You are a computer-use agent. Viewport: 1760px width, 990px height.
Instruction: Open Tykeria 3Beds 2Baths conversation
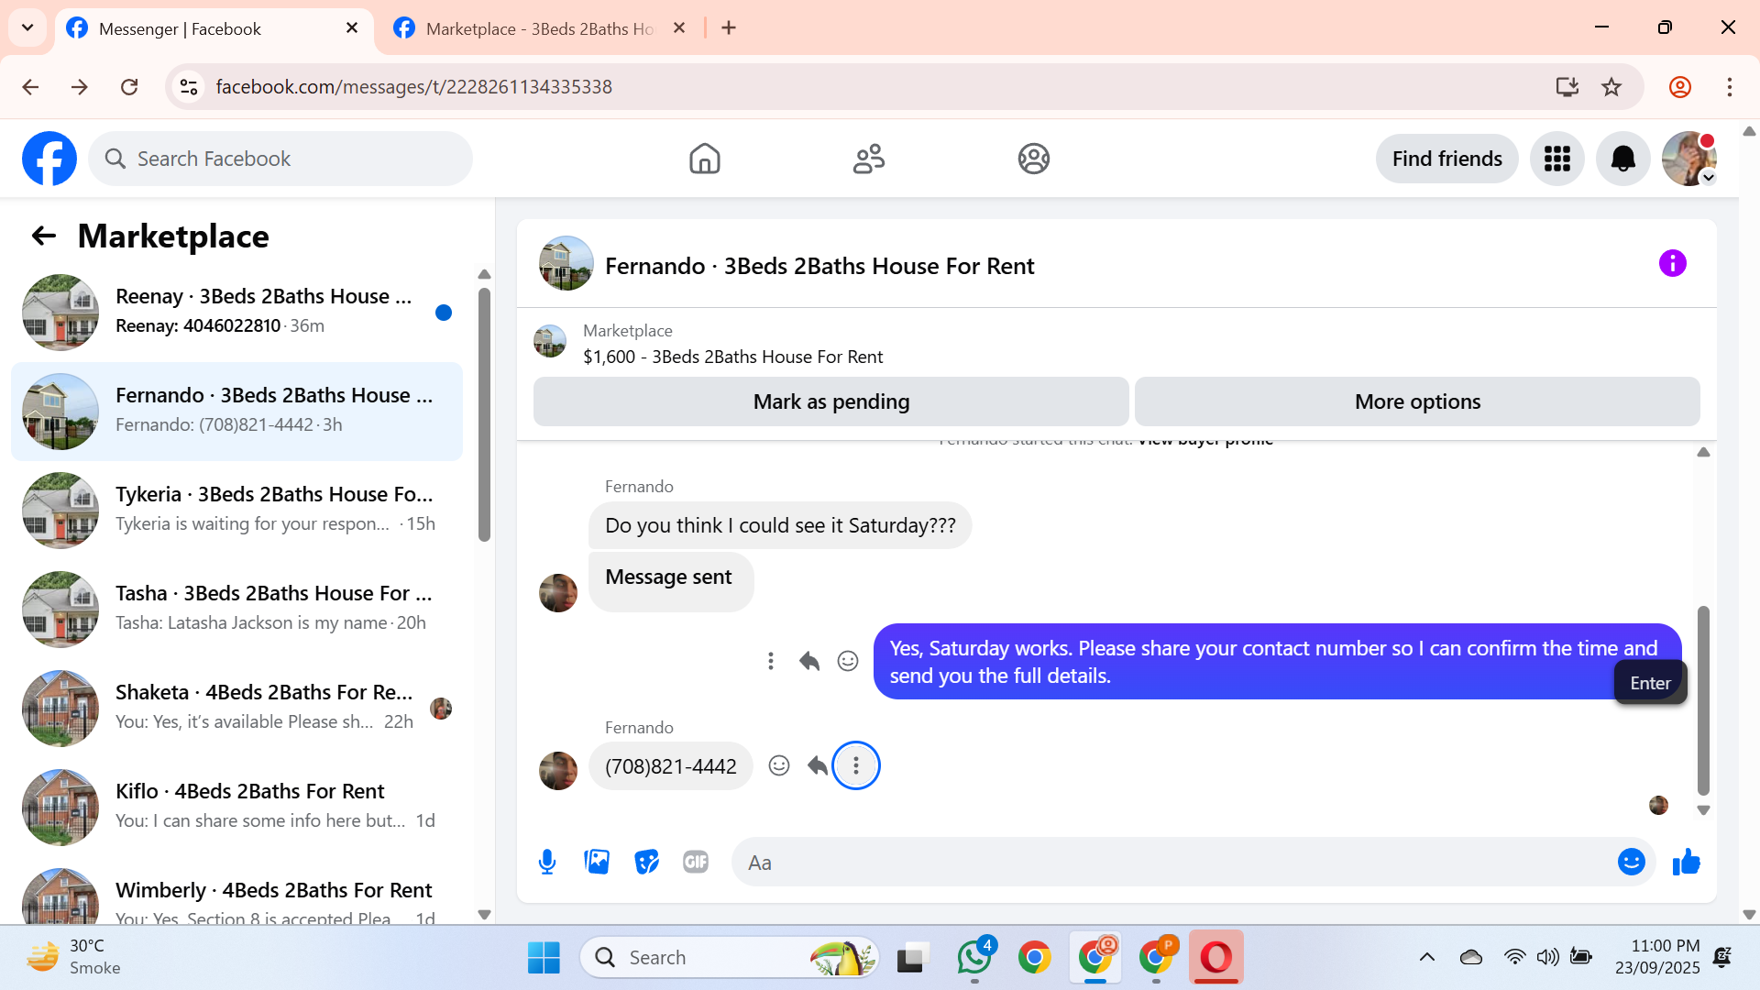coord(236,510)
